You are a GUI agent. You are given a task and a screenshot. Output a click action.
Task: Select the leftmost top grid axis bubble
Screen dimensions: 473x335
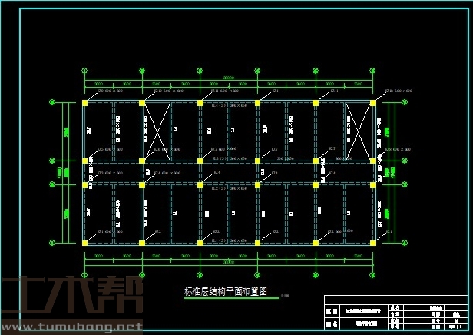coord(84,71)
